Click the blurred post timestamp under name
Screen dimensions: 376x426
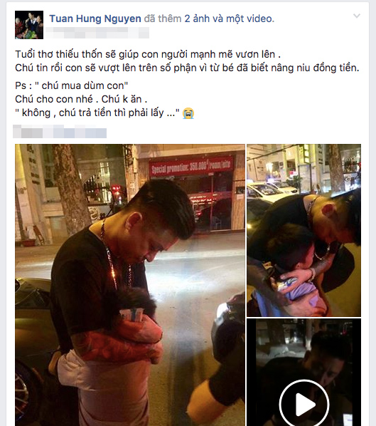[x=97, y=33]
